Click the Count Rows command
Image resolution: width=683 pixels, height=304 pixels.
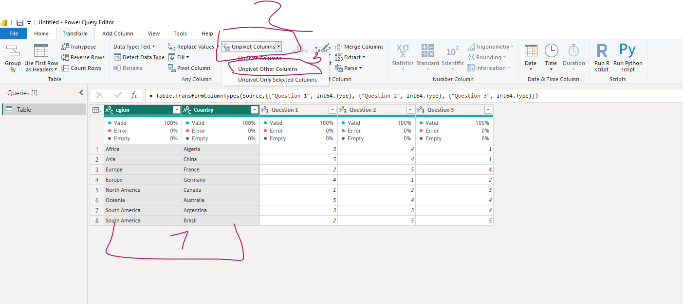(x=81, y=68)
